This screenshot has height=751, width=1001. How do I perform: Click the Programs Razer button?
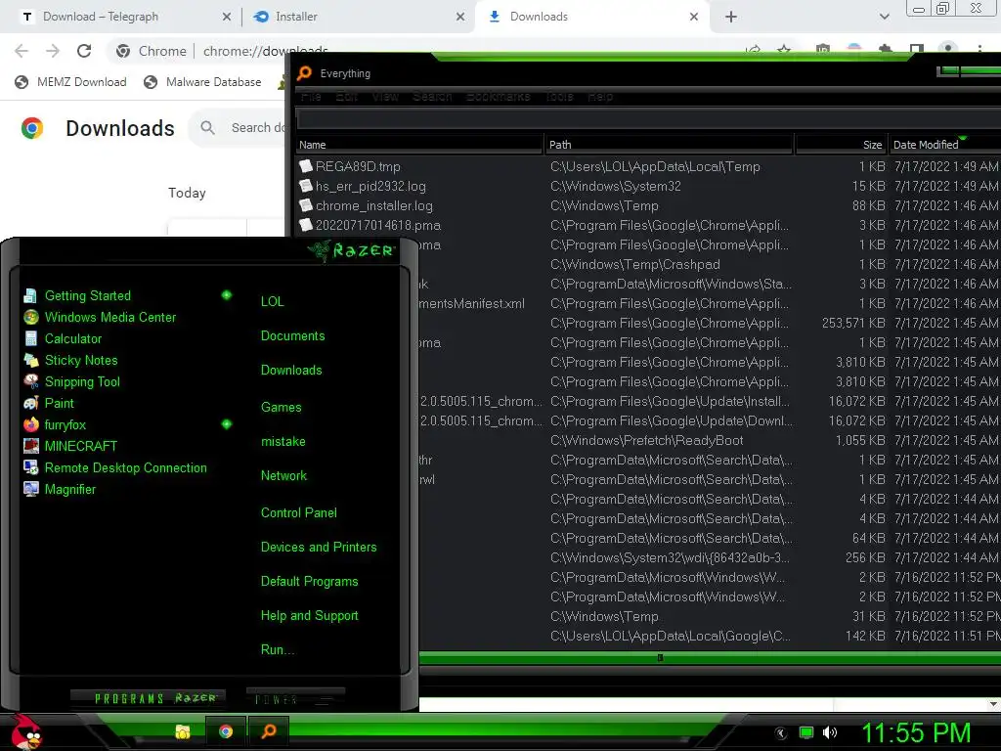click(x=149, y=698)
